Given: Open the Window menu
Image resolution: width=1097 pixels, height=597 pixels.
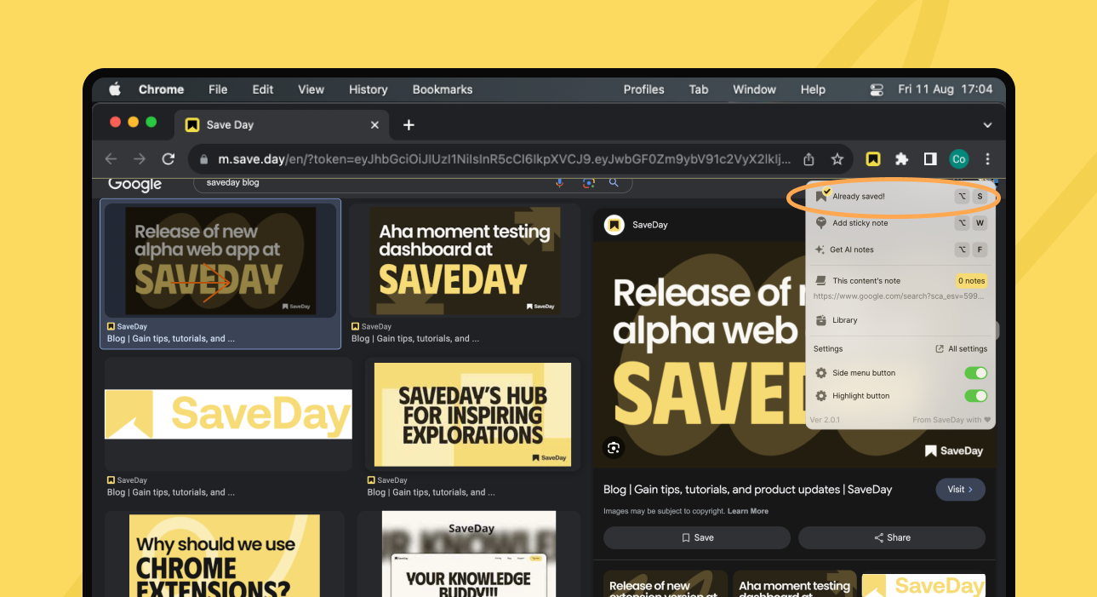Looking at the screenshot, I should tap(754, 89).
